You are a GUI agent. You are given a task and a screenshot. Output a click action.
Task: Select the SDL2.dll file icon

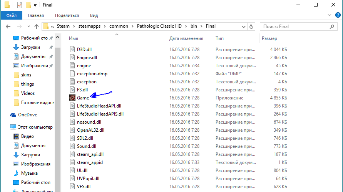(72, 138)
